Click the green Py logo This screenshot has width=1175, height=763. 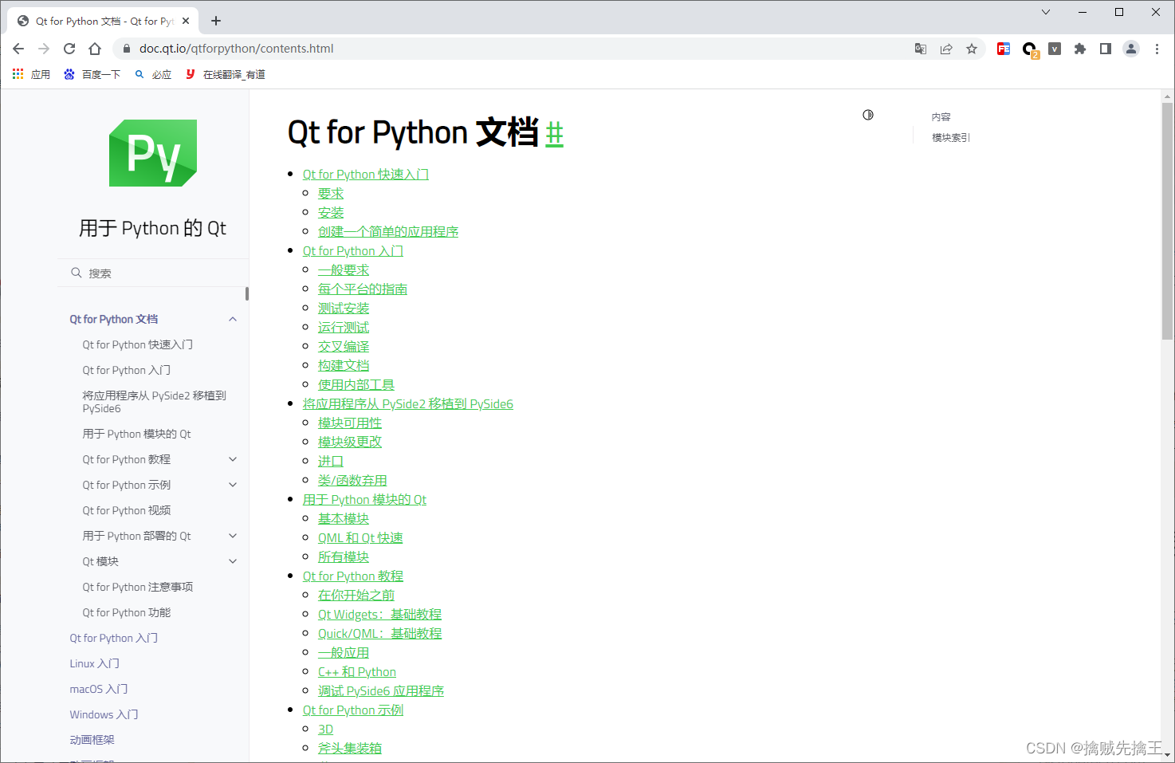153,153
